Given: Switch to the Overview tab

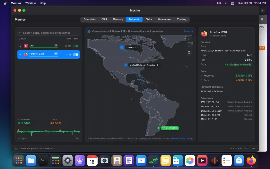Looking at the screenshot, I should (x=90, y=19).
